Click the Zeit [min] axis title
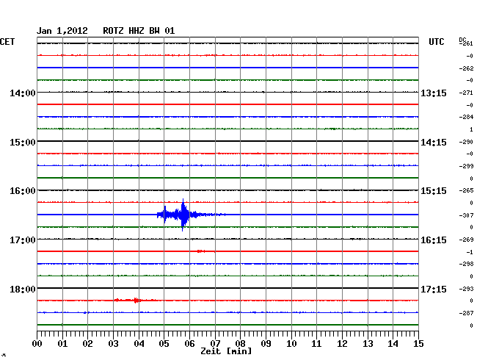The image size is (477, 363). [x=226, y=351]
